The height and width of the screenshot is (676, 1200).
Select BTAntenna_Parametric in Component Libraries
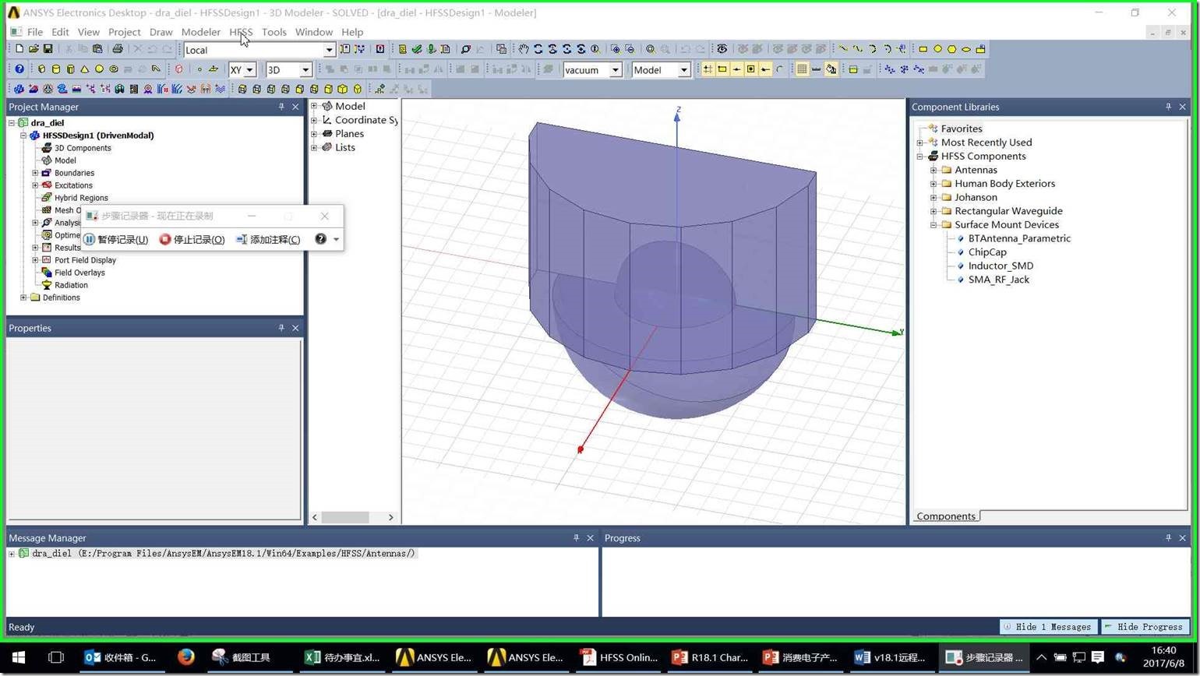point(1019,238)
